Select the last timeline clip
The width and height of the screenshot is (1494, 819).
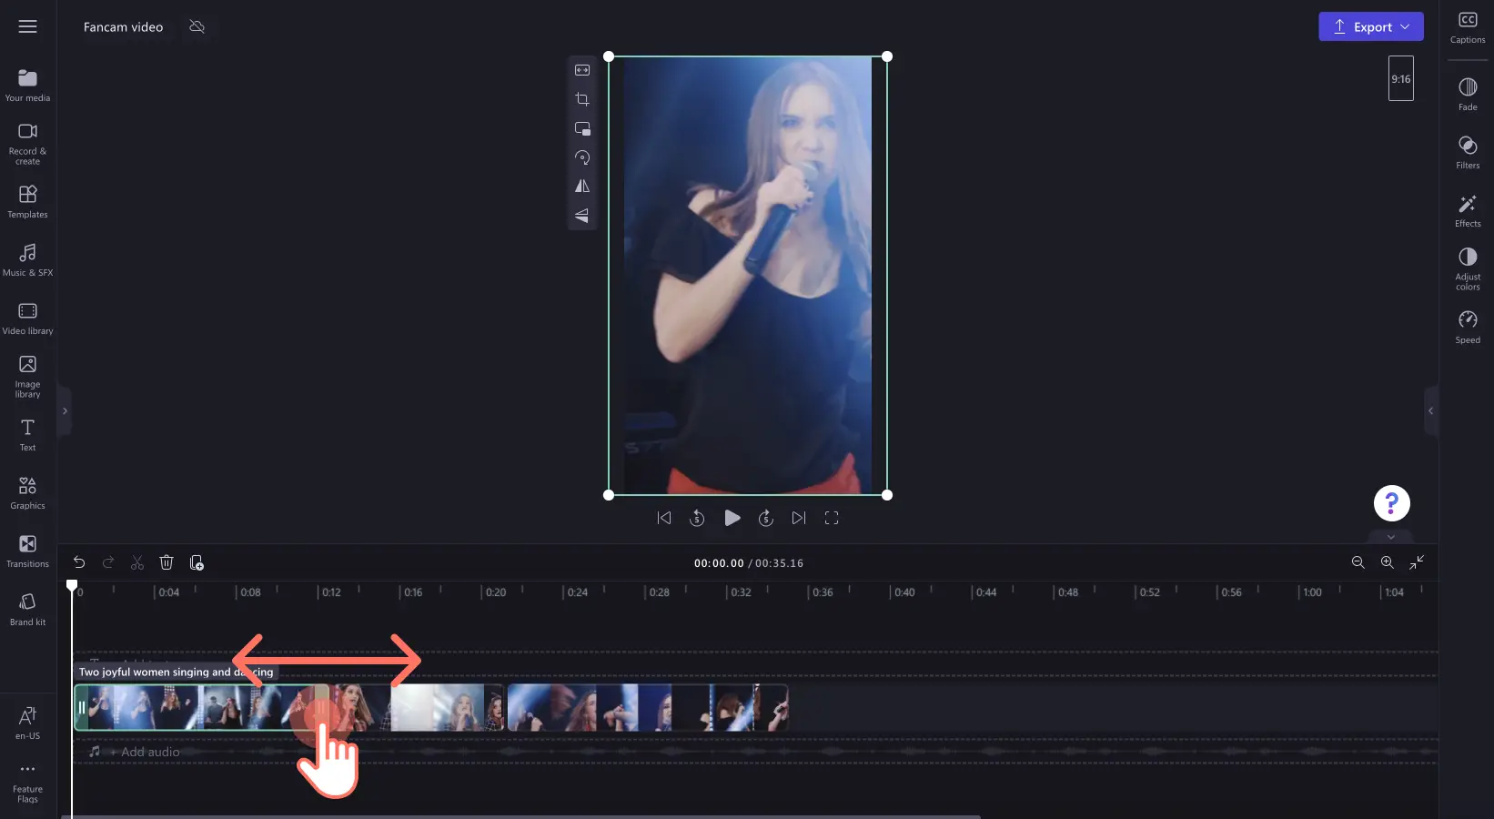click(x=648, y=707)
